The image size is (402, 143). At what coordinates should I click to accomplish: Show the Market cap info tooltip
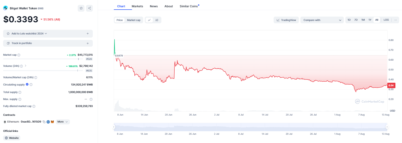[x=19, y=55]
